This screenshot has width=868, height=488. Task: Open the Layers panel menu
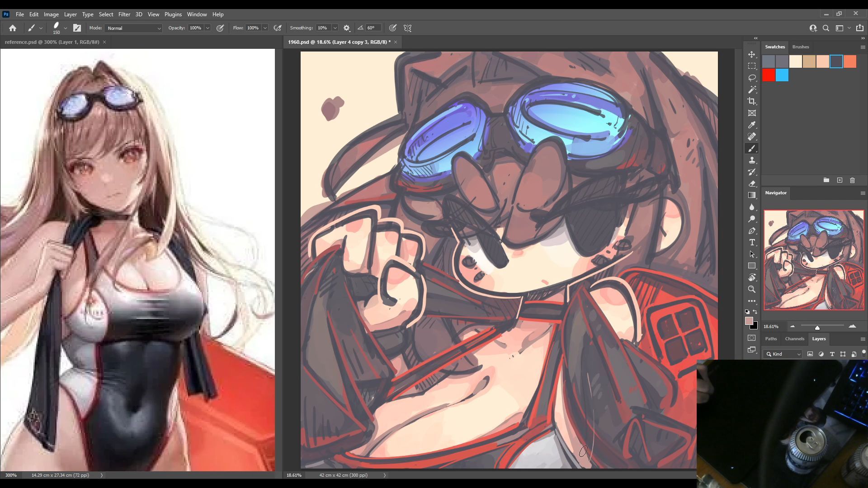click(x=863, y=339)
